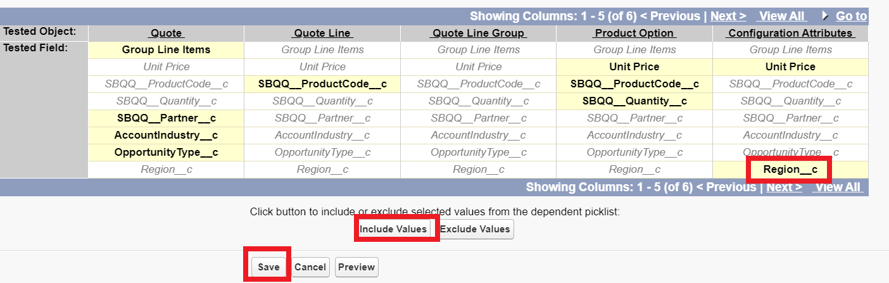The width and height of the screenshot is (889, 283).
Task: Select the Quote Line Group column header
Action: tap(478, 33)
